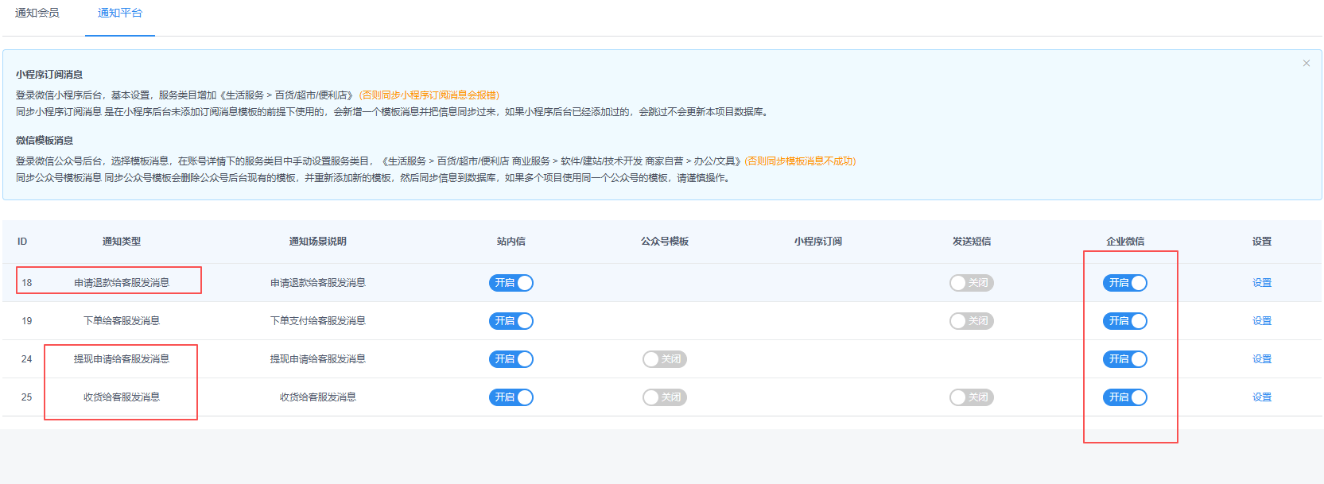This screenshot has width=1324, height=484.
Task: Toggle 站内信 switch for row ID 18
Action: (x=511, y=283)
